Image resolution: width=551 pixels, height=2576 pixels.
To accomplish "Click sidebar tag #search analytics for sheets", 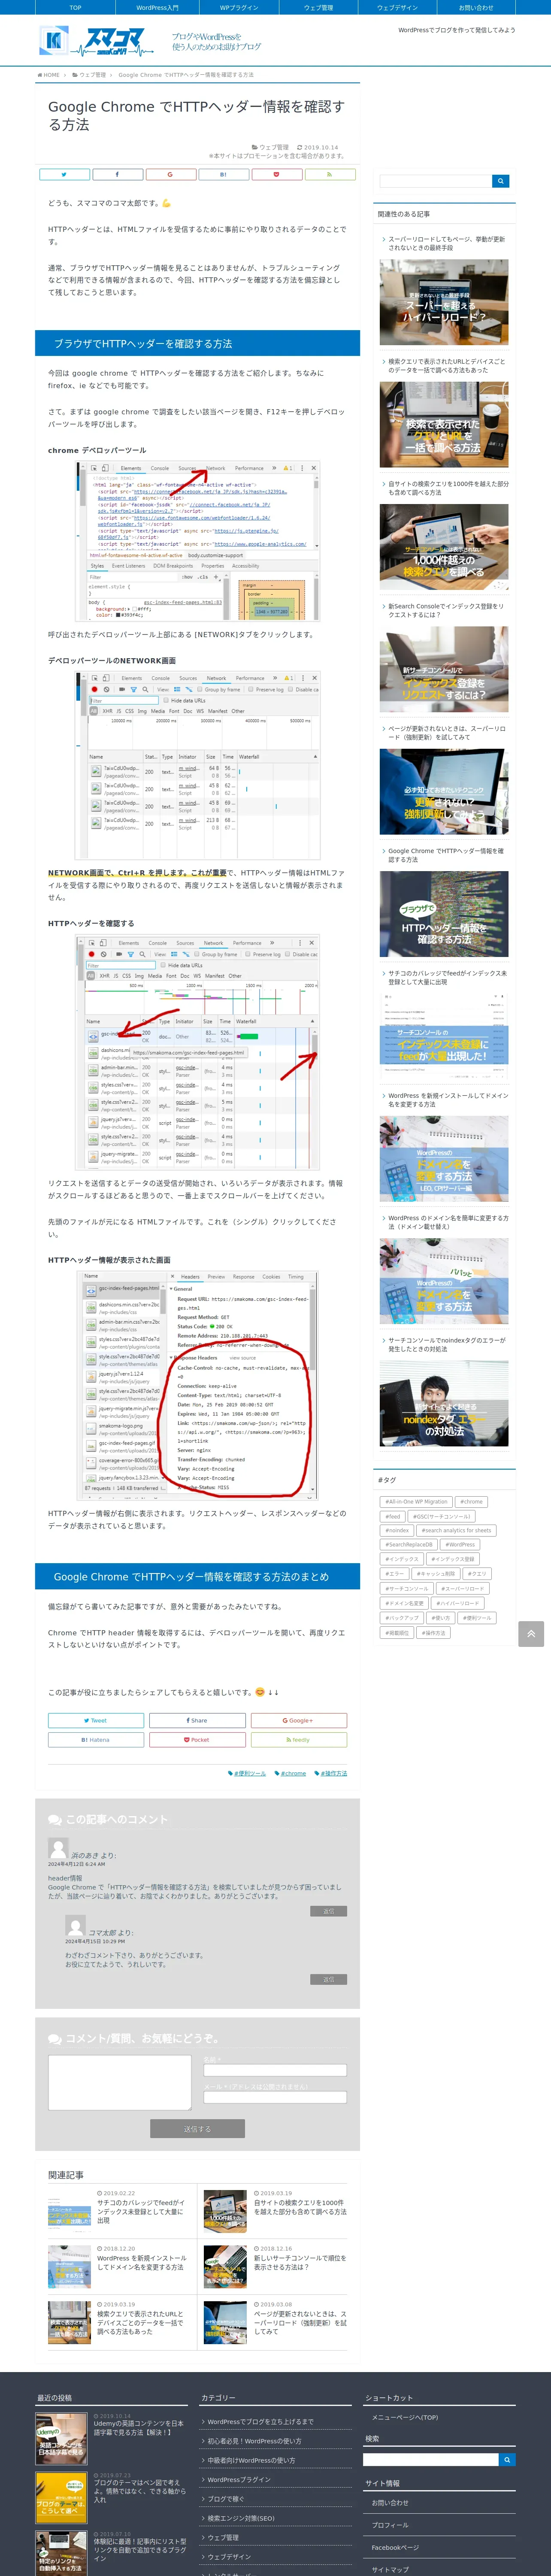I will coord(456,1530).
